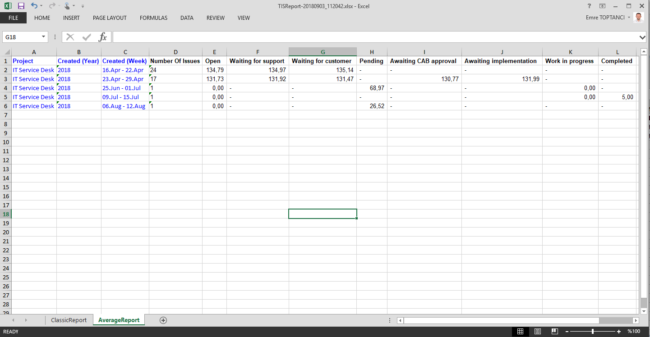Click the Insert Function fx icon

pos(102,37)
